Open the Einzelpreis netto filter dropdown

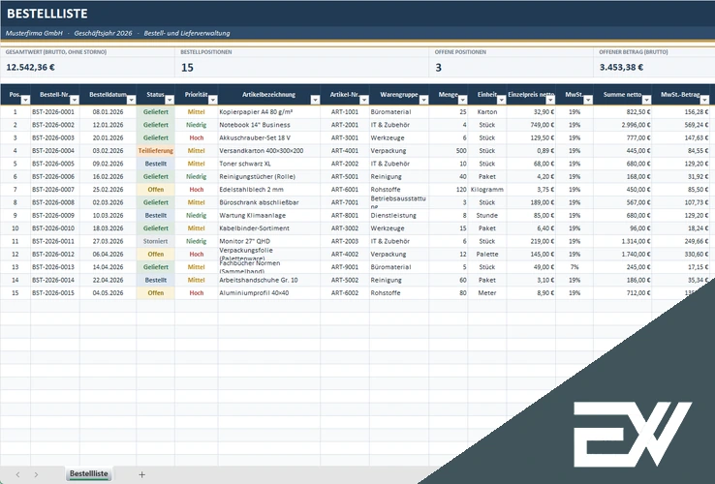point(550,100)
